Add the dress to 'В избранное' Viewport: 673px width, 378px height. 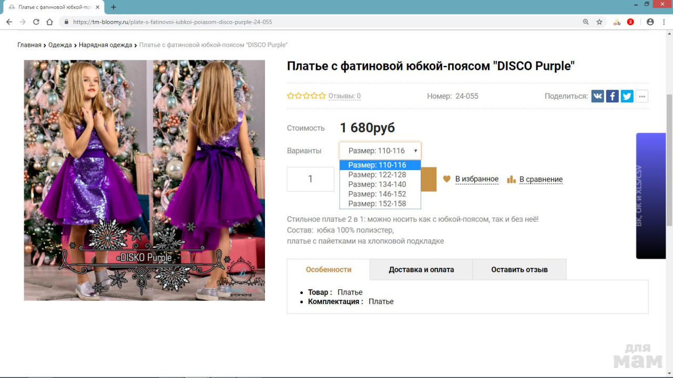click(x=476, y=179)
